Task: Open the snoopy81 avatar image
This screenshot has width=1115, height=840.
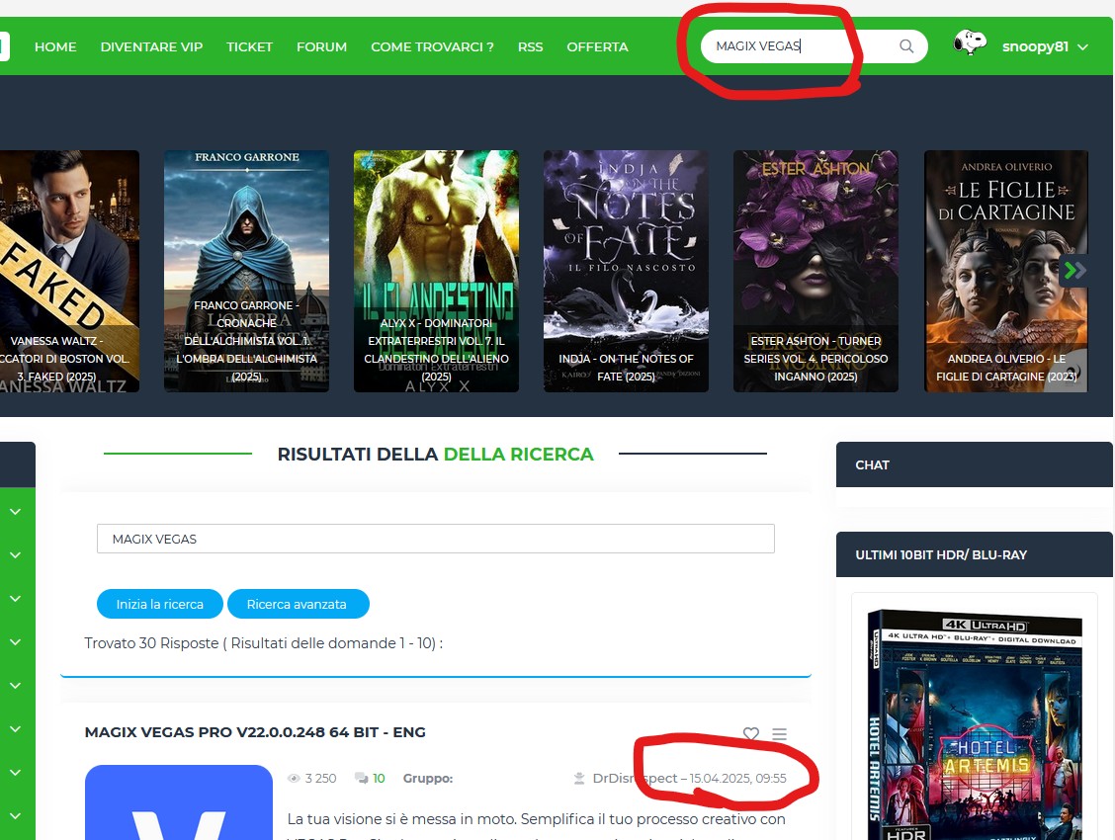Action: (x=970, y=43)
